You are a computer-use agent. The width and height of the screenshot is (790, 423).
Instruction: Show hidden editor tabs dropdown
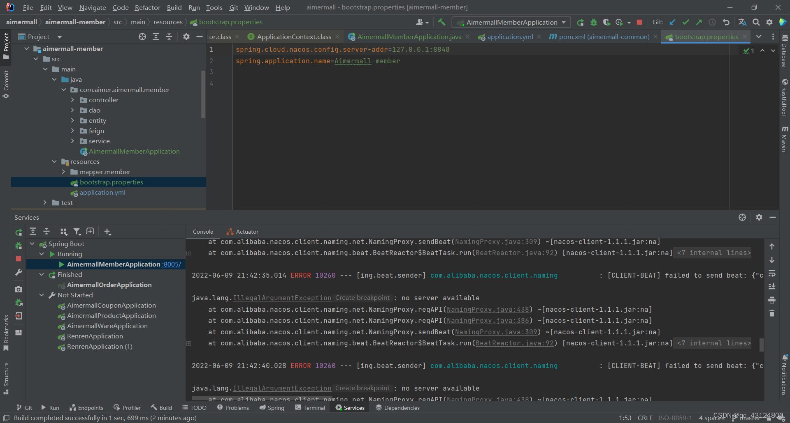click(759, 37)
